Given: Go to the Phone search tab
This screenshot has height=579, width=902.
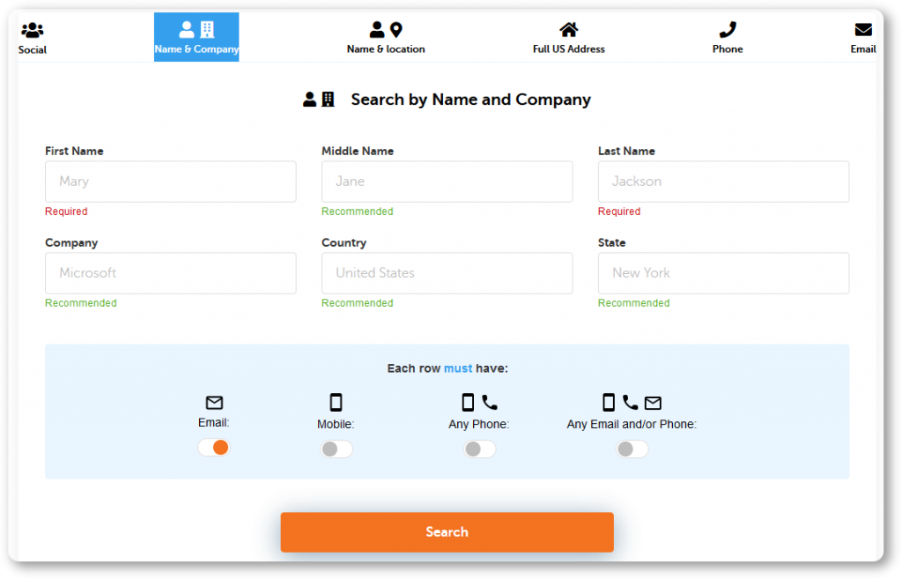Looking at the screenshot, I should pos(727,37).
